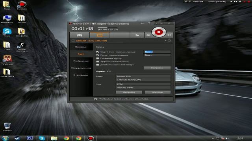The height and width of the screenshot is (141, 252).
Task: Switch to game recording mode (gamepad icon)
Action: click(x=80, y=35)
